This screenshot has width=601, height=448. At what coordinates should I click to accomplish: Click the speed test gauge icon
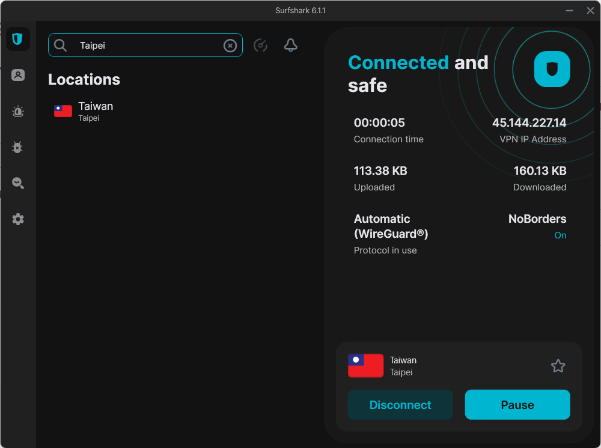point(260,46)
